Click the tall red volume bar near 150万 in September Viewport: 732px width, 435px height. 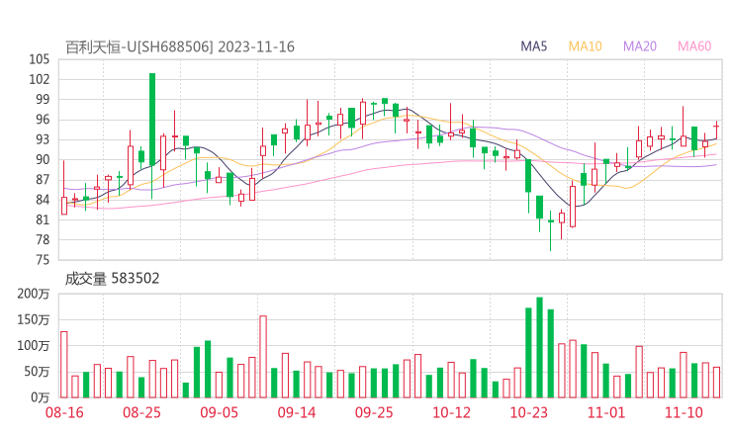(263, 357)
